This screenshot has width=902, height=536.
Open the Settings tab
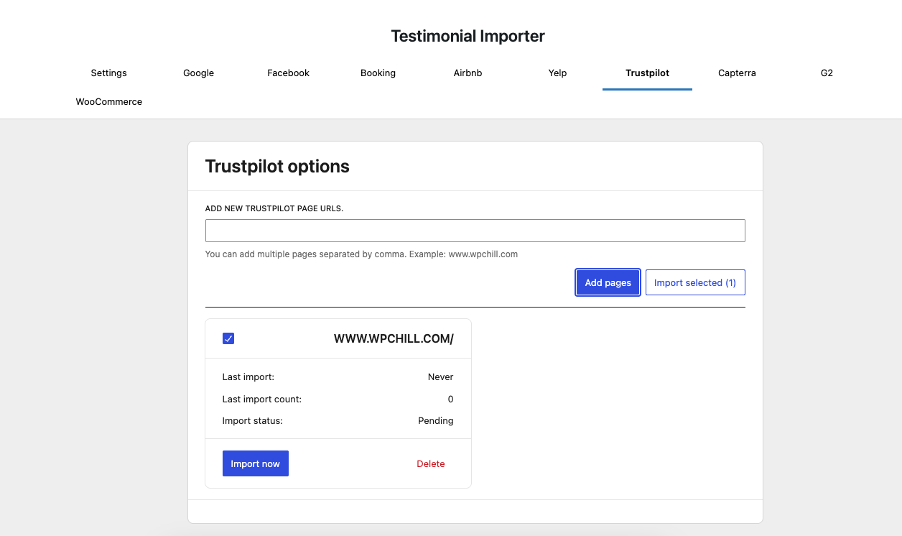[x=108, y=73]
